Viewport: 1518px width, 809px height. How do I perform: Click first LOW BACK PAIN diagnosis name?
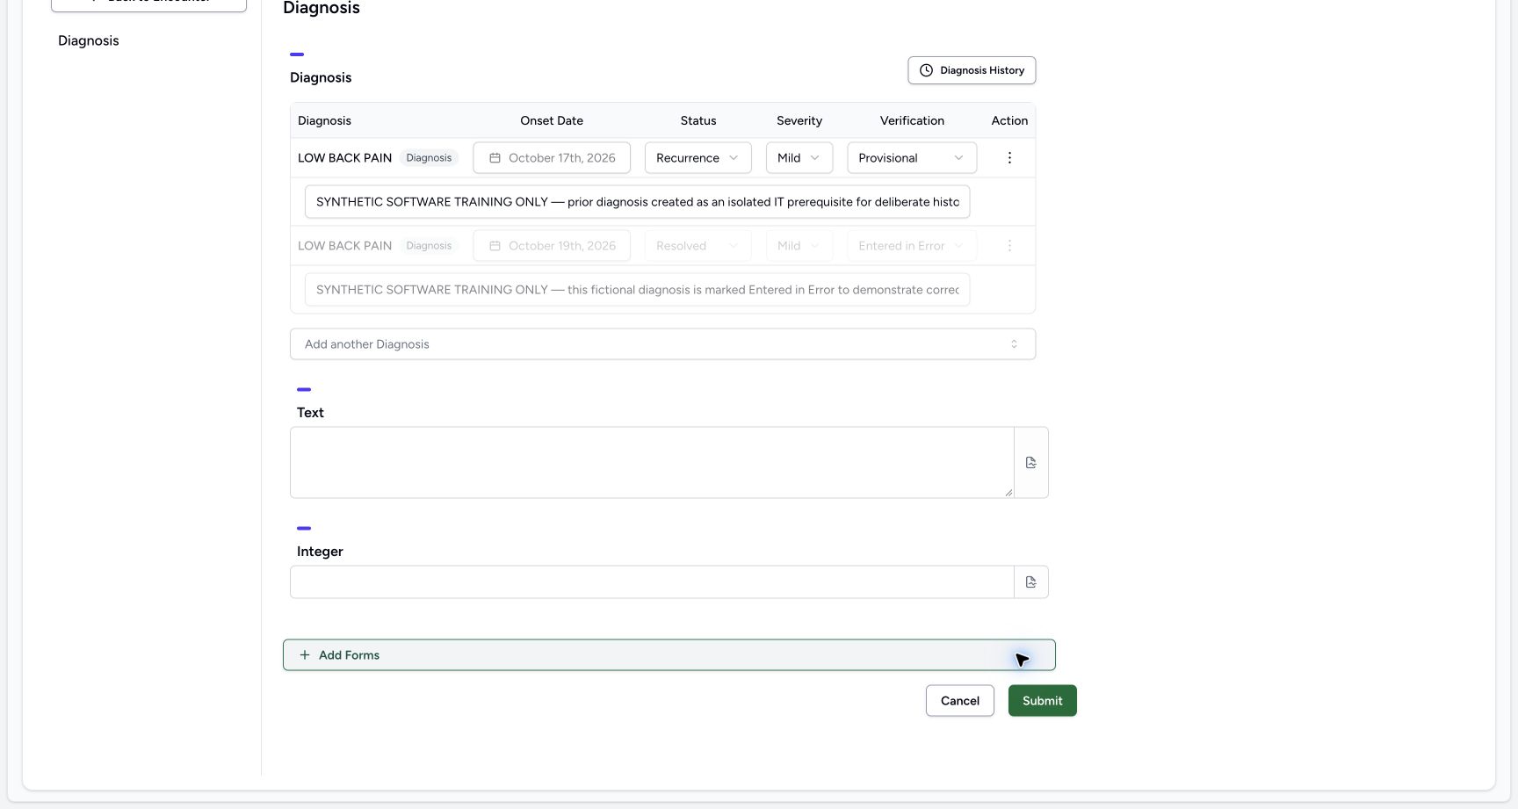coord(344,158)
